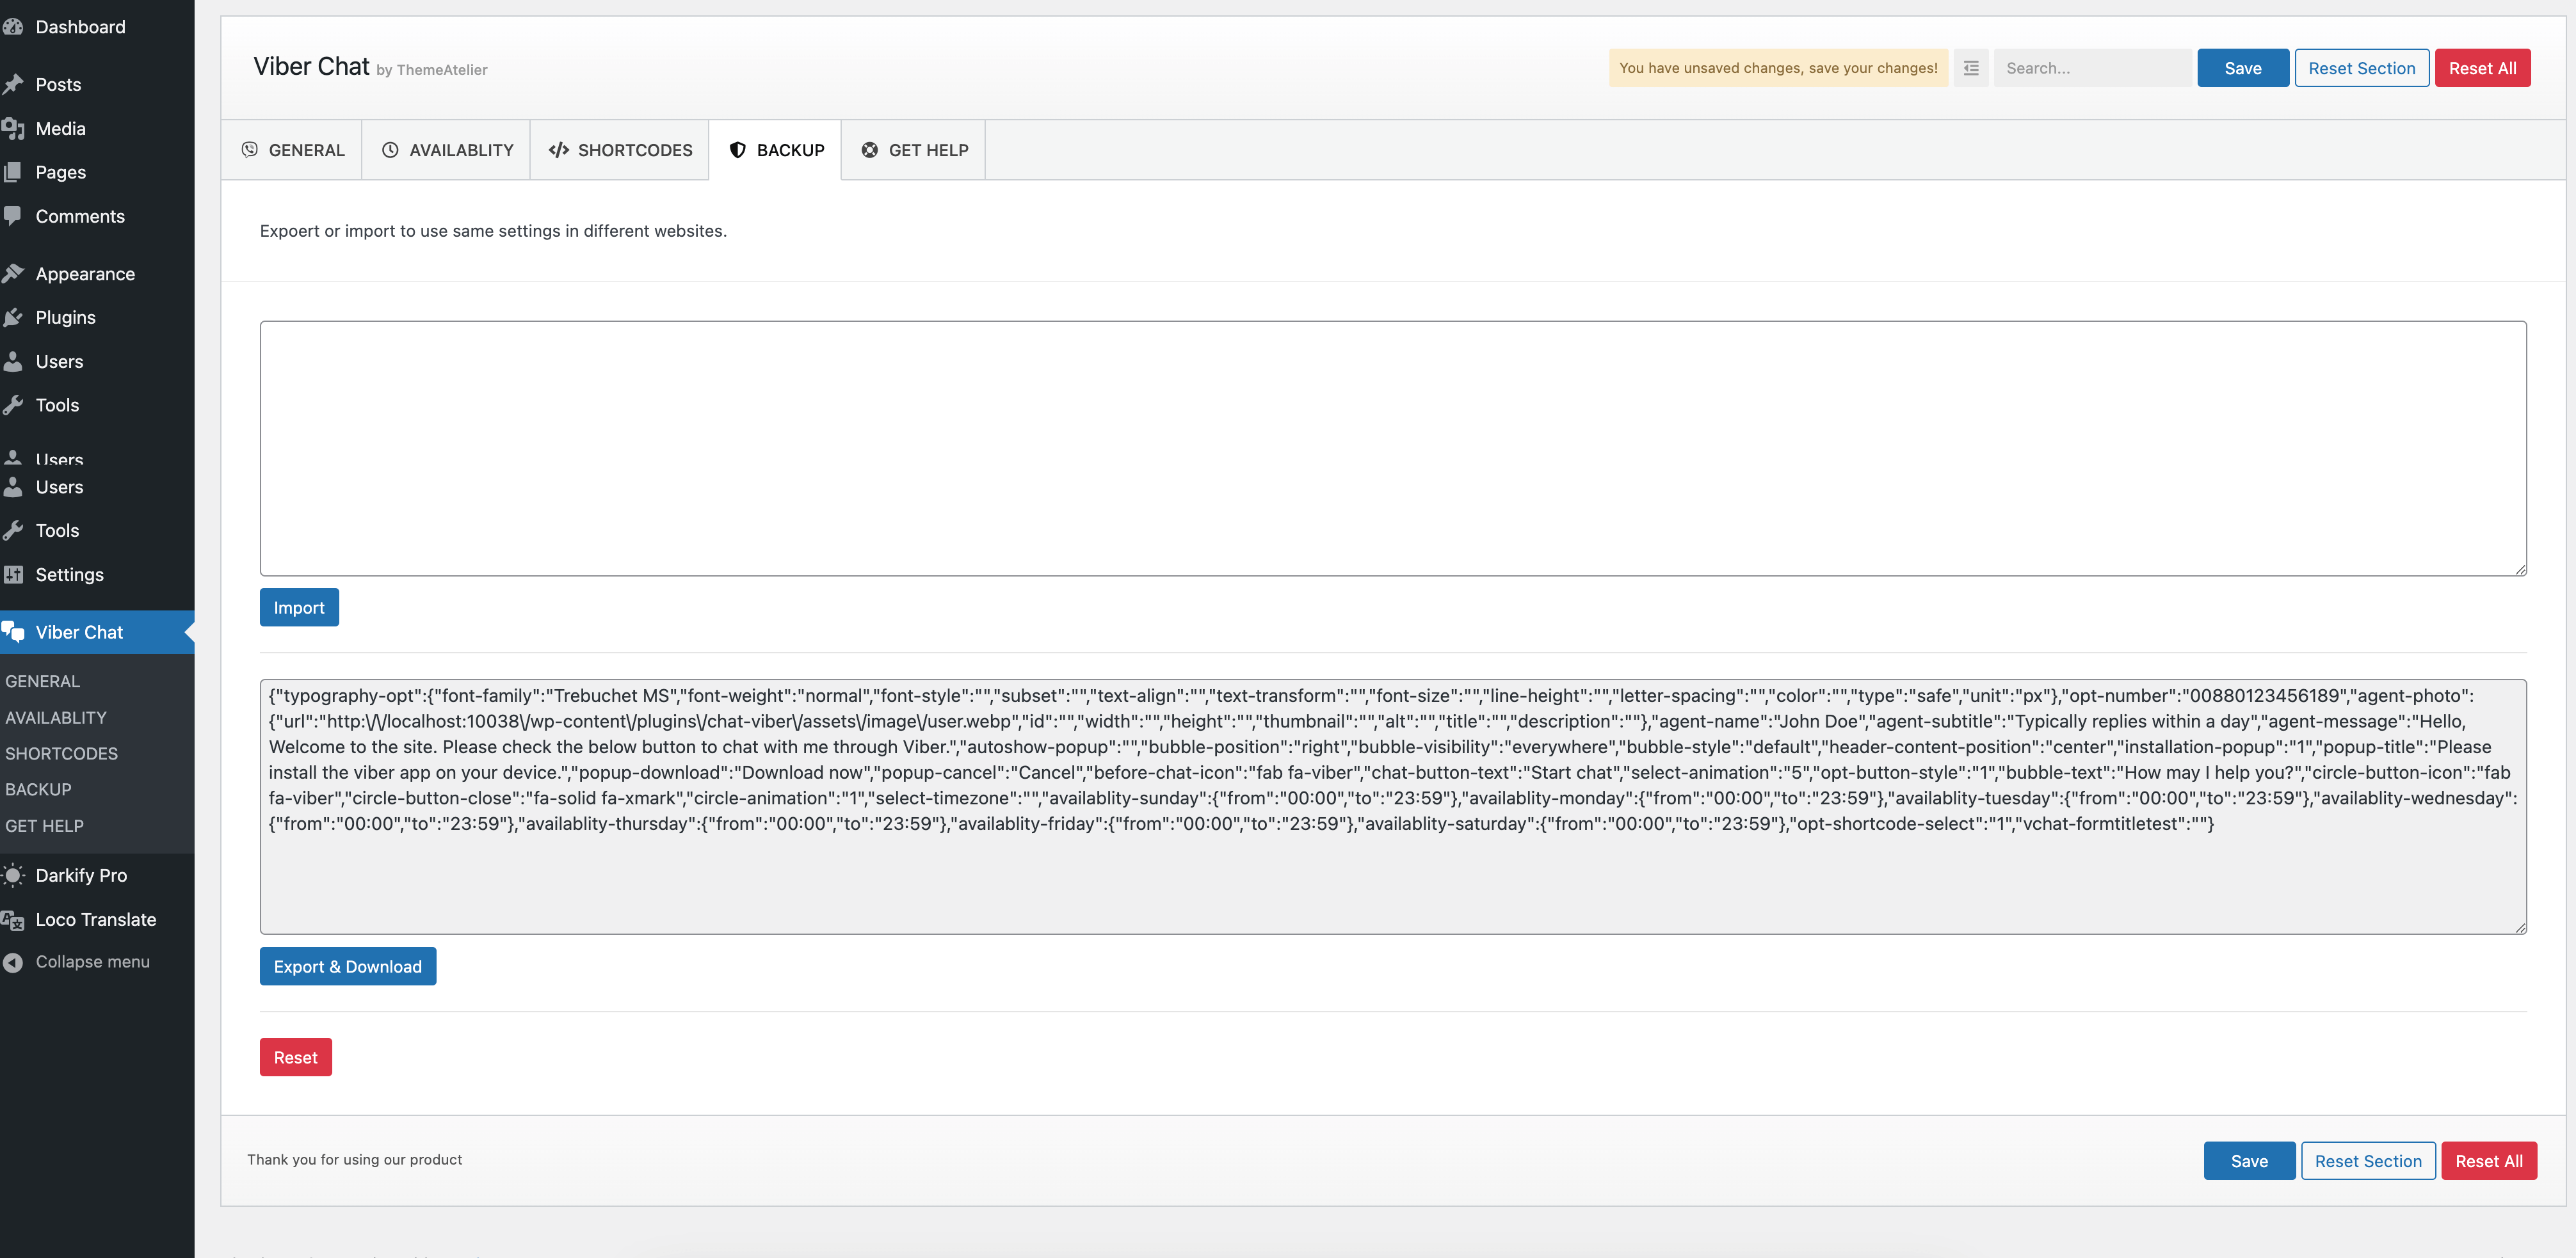Click the unsaved changes warning notice
The width and height of the screenshot is (2576, 1258).
tap(1778, 68)
